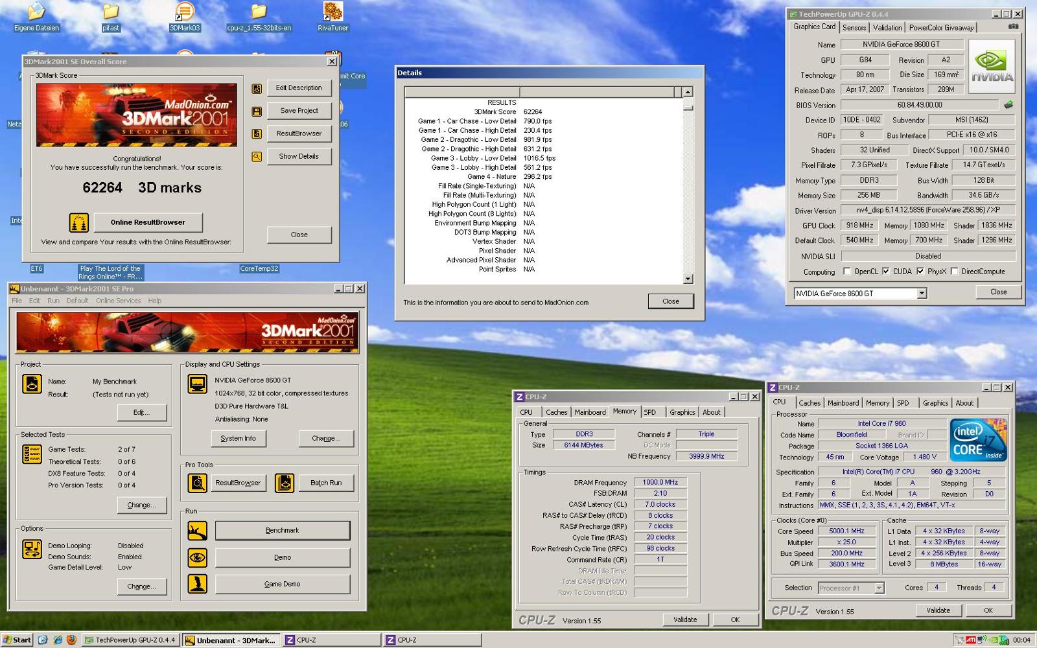This screenshot has width=1037, height=648.
Task: Open the PowerColor Giveaway tab in GPU-Z
Action: tap(941, 28)
